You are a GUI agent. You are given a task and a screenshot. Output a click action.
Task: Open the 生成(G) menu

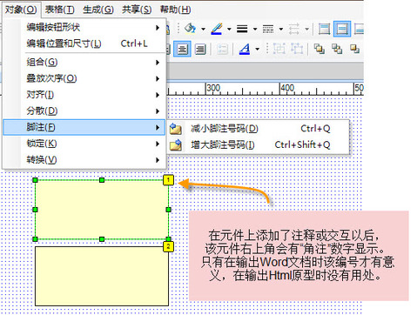98,10
